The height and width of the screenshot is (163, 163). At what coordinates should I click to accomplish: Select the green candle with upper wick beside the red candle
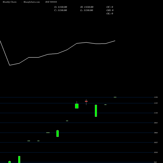pos(77,106)
